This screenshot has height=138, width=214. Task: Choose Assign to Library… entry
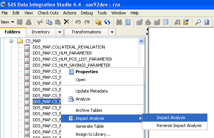(102, 134)
